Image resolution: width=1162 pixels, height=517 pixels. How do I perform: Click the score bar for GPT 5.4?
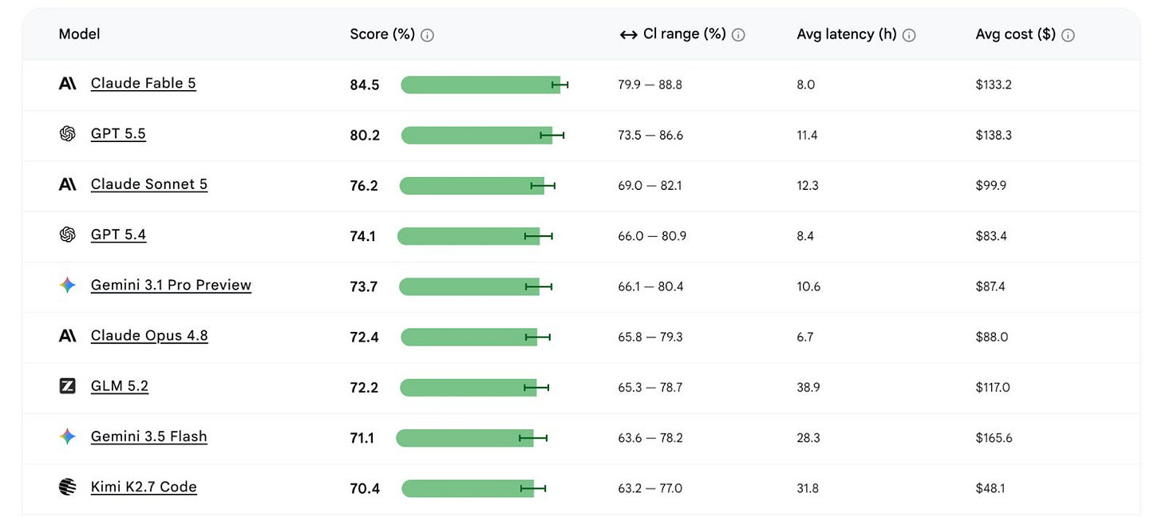tap(468, 236)
